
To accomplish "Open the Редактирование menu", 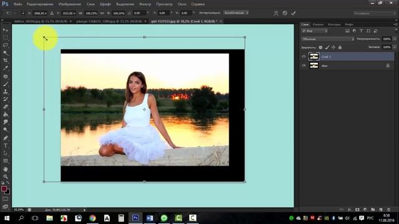I will tap(40, 4).
